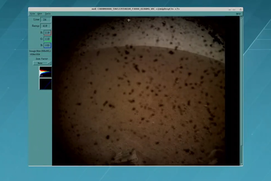Open the Edit menu
Viewport: 271px width, 181px height.
[40, 14]
